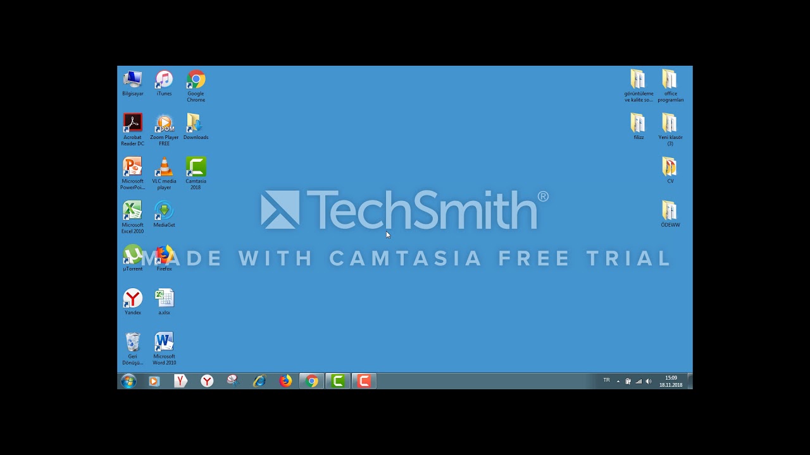The image size is (810, 455).
Task: Click the µTorrent desktop icon
Action: pos(133,258)
